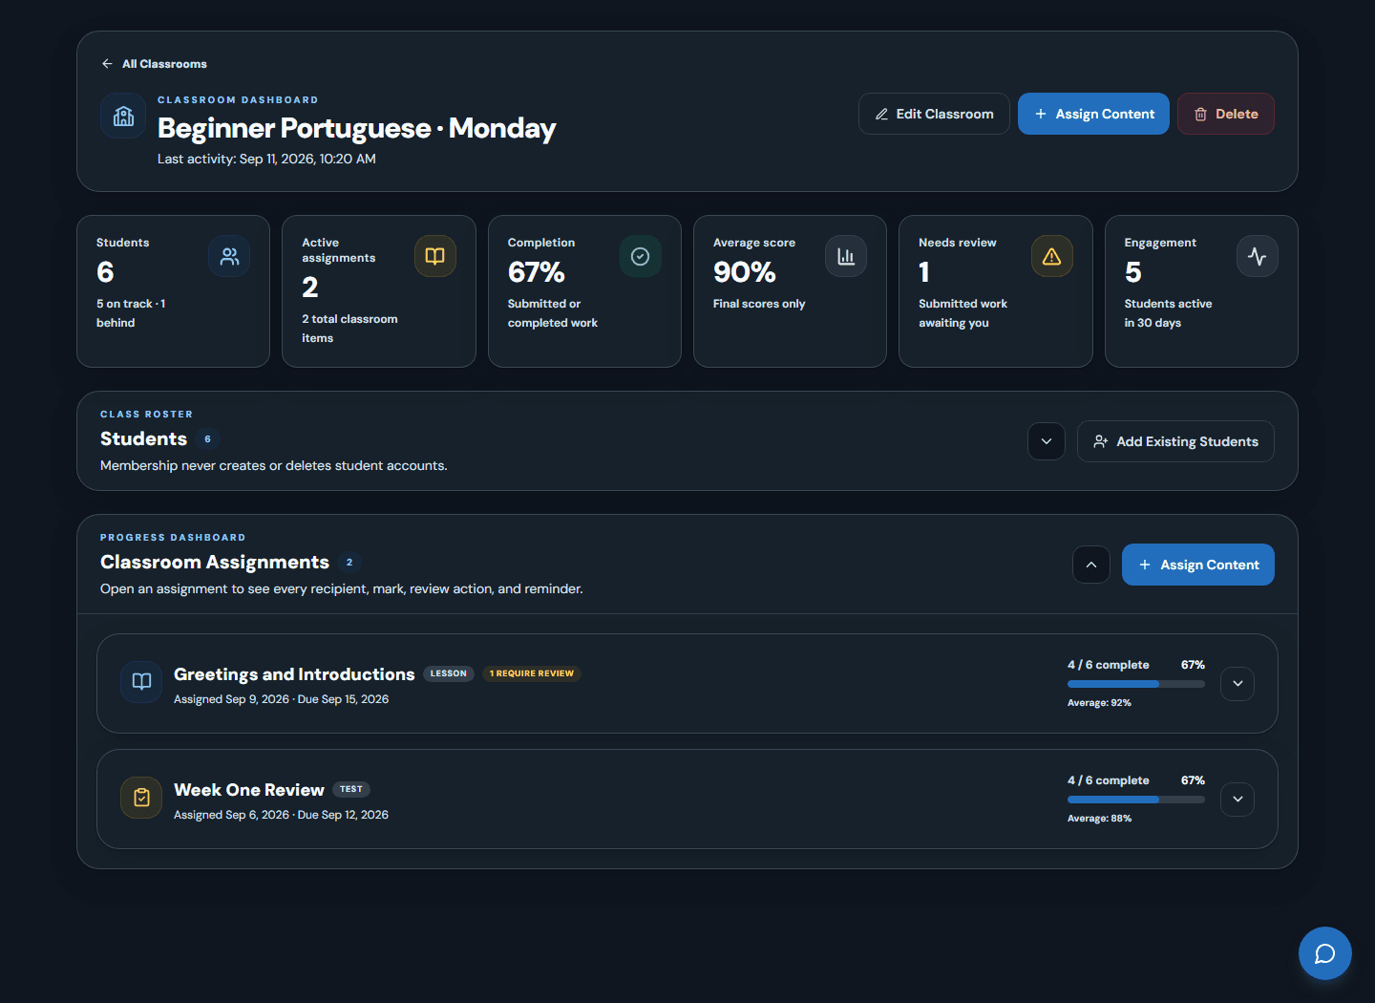Click the Average score bar chart icon
Screen dimensions: 1375x1003
pos(846,256)
